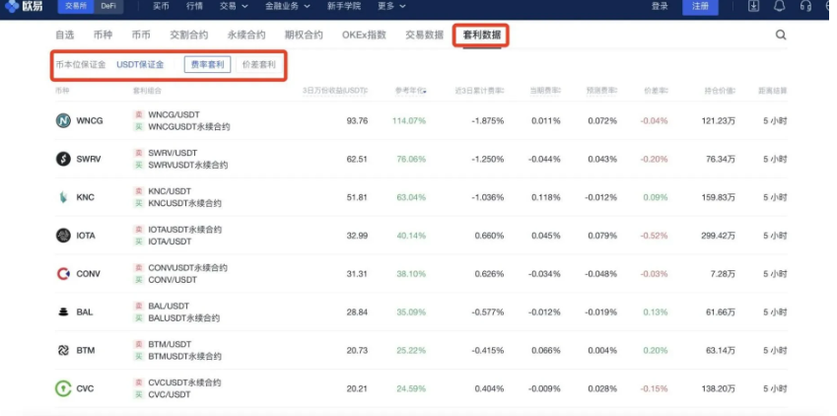Viewport: 837px width, 416px height.
Task: Switch to 币币 tab
Action: point(141,35)
